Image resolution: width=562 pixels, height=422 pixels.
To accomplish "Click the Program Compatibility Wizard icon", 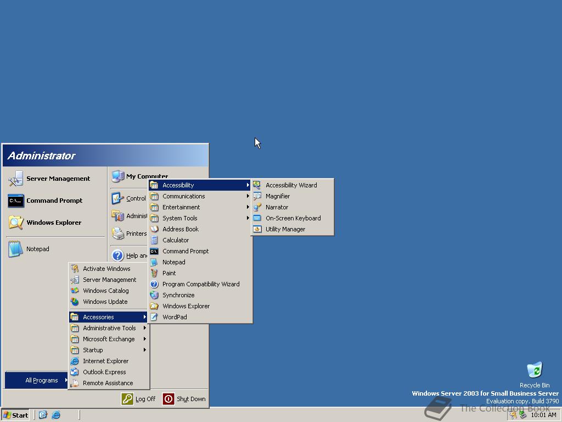I will [x=154, y=284].
